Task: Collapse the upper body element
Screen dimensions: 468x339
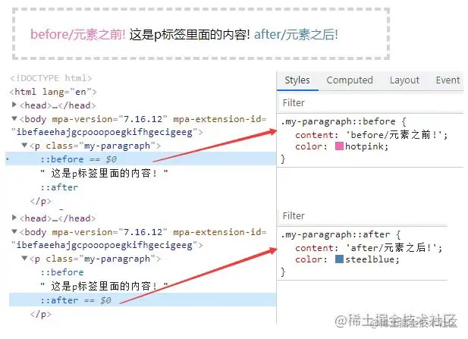Action: [x=14, y=118]
